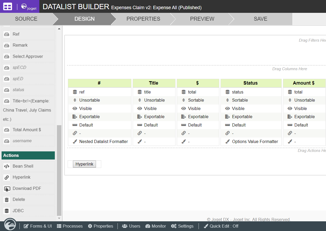Image resolution: width=326 pixels, height=231 pixels.
Task: Click the database icon beside ref
Action: (75, 92)
